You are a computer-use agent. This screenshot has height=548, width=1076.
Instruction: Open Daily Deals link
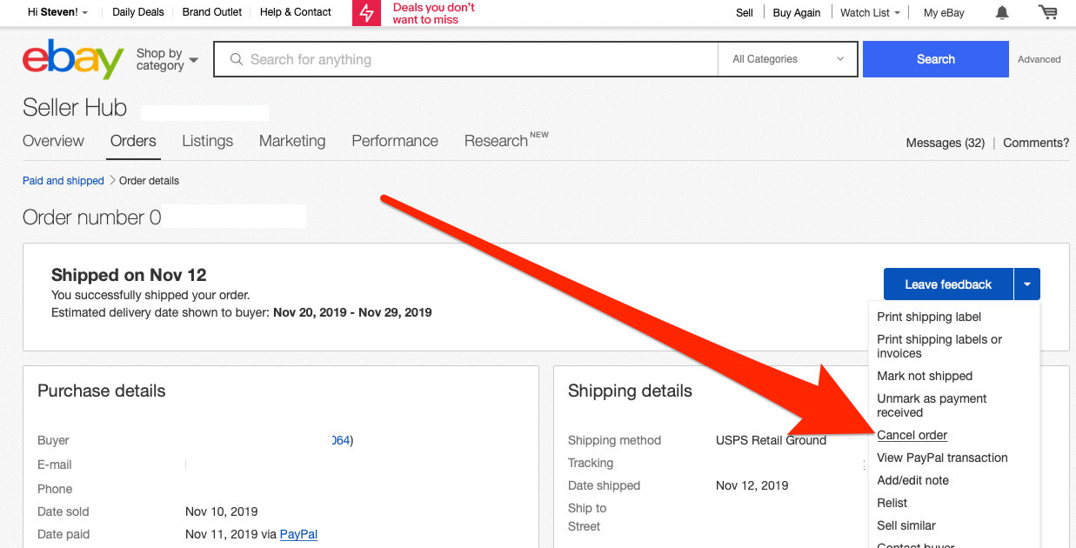click(138, 12)
